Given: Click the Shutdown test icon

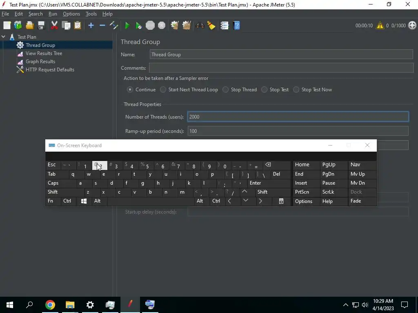Looking at the screenshot, I should point(162,26).
